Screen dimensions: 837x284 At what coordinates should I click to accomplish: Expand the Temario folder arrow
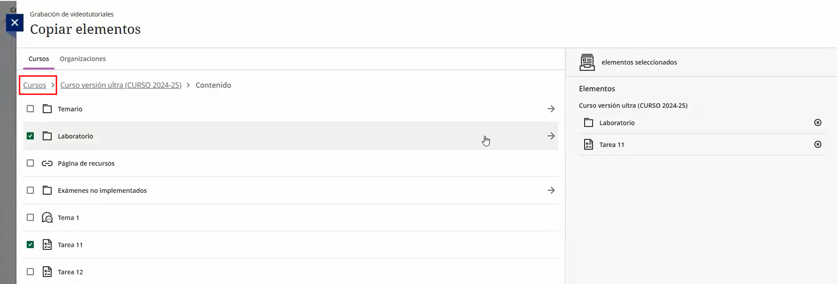pyautogui.click(x=551, y=109)
